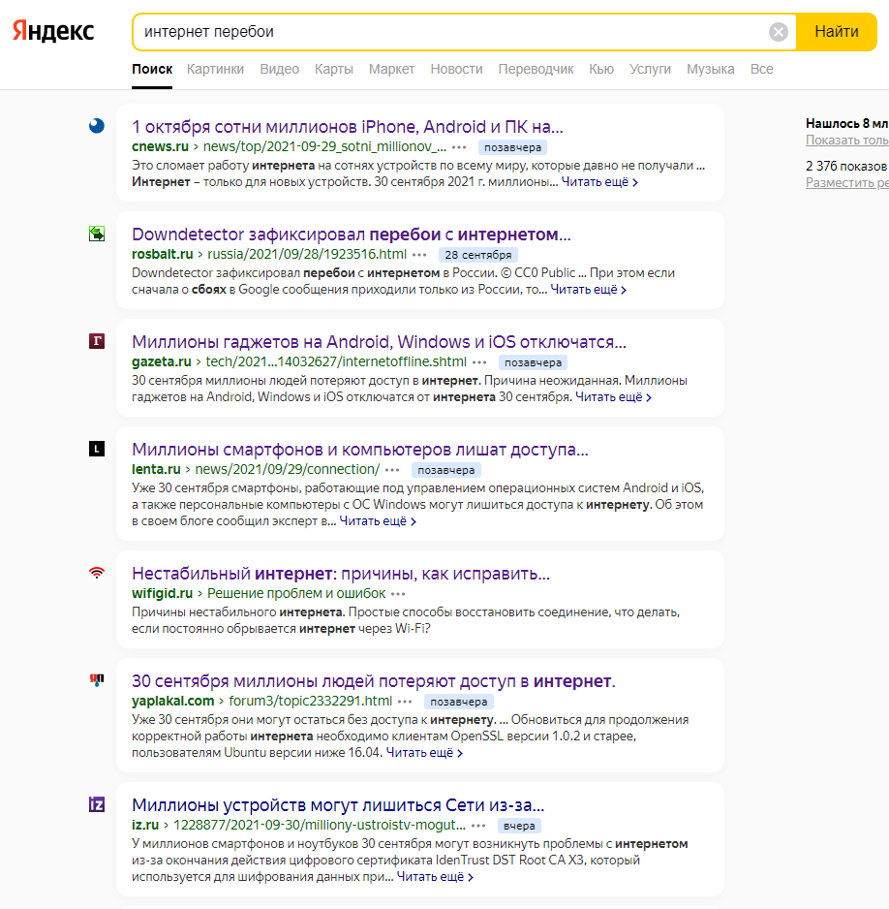
Task: Click 'Читать ещё' in the yaplakal.com snippet
Action: pos(424,753)
